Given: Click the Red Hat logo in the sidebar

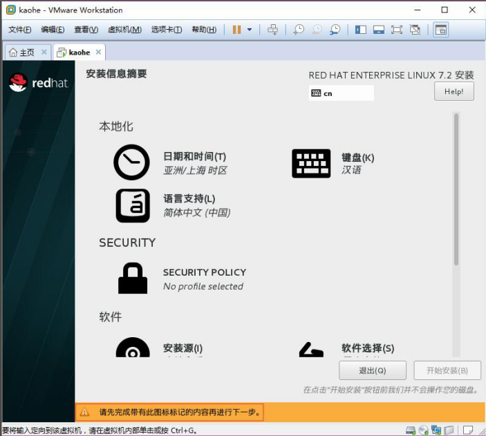Looking at the screenshot, I should pos(39,82).
